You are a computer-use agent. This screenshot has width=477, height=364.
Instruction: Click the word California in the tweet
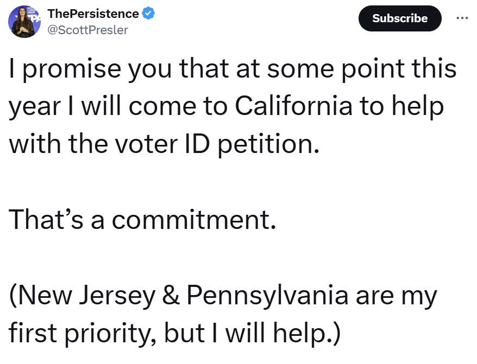(293, 106)
